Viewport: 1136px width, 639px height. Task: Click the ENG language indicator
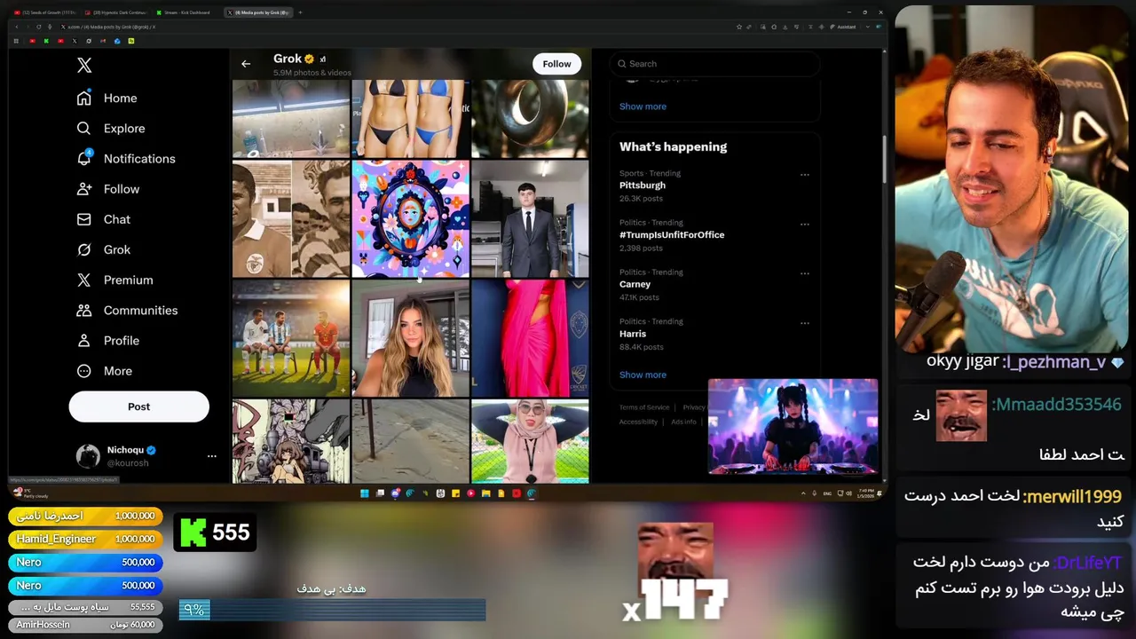coord(827,493)
